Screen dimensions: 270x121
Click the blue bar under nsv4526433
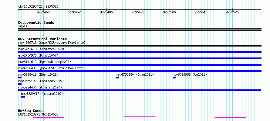click(140, 71)
